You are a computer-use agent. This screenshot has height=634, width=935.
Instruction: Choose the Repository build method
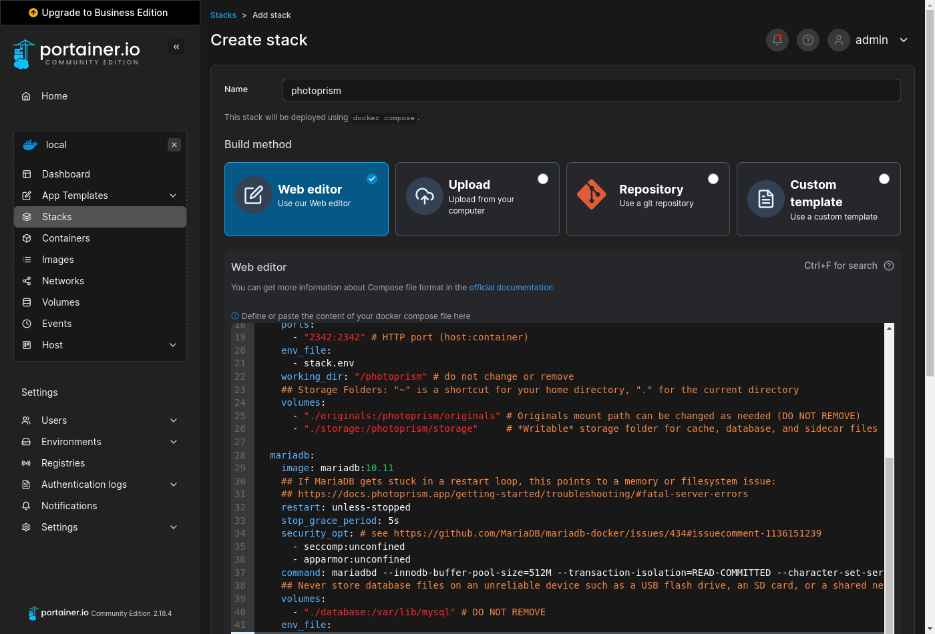click(x=647, y=199)
